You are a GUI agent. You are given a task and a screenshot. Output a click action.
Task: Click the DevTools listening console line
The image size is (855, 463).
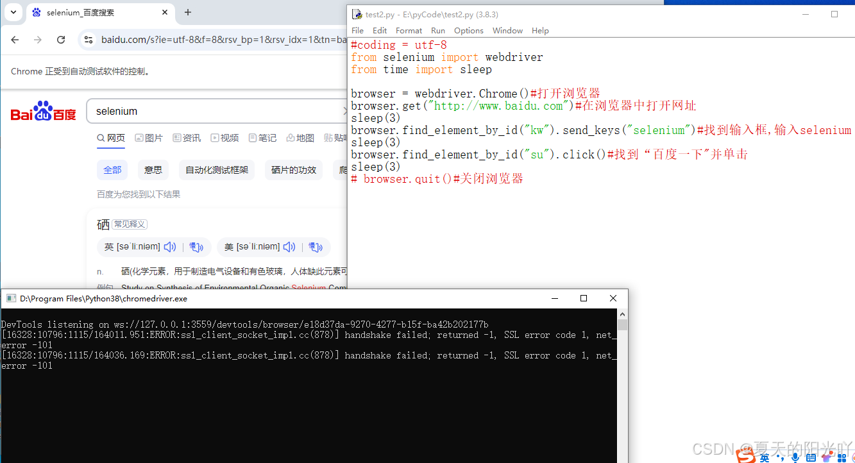pos(244,324)
